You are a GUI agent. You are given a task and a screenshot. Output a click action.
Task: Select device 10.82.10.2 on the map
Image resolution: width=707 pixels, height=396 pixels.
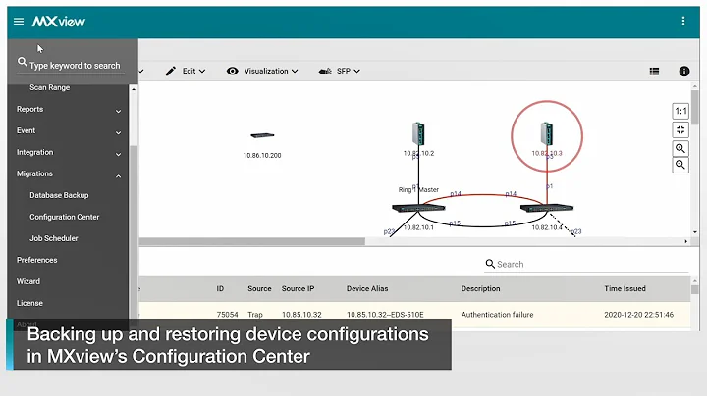pos(418,133)
